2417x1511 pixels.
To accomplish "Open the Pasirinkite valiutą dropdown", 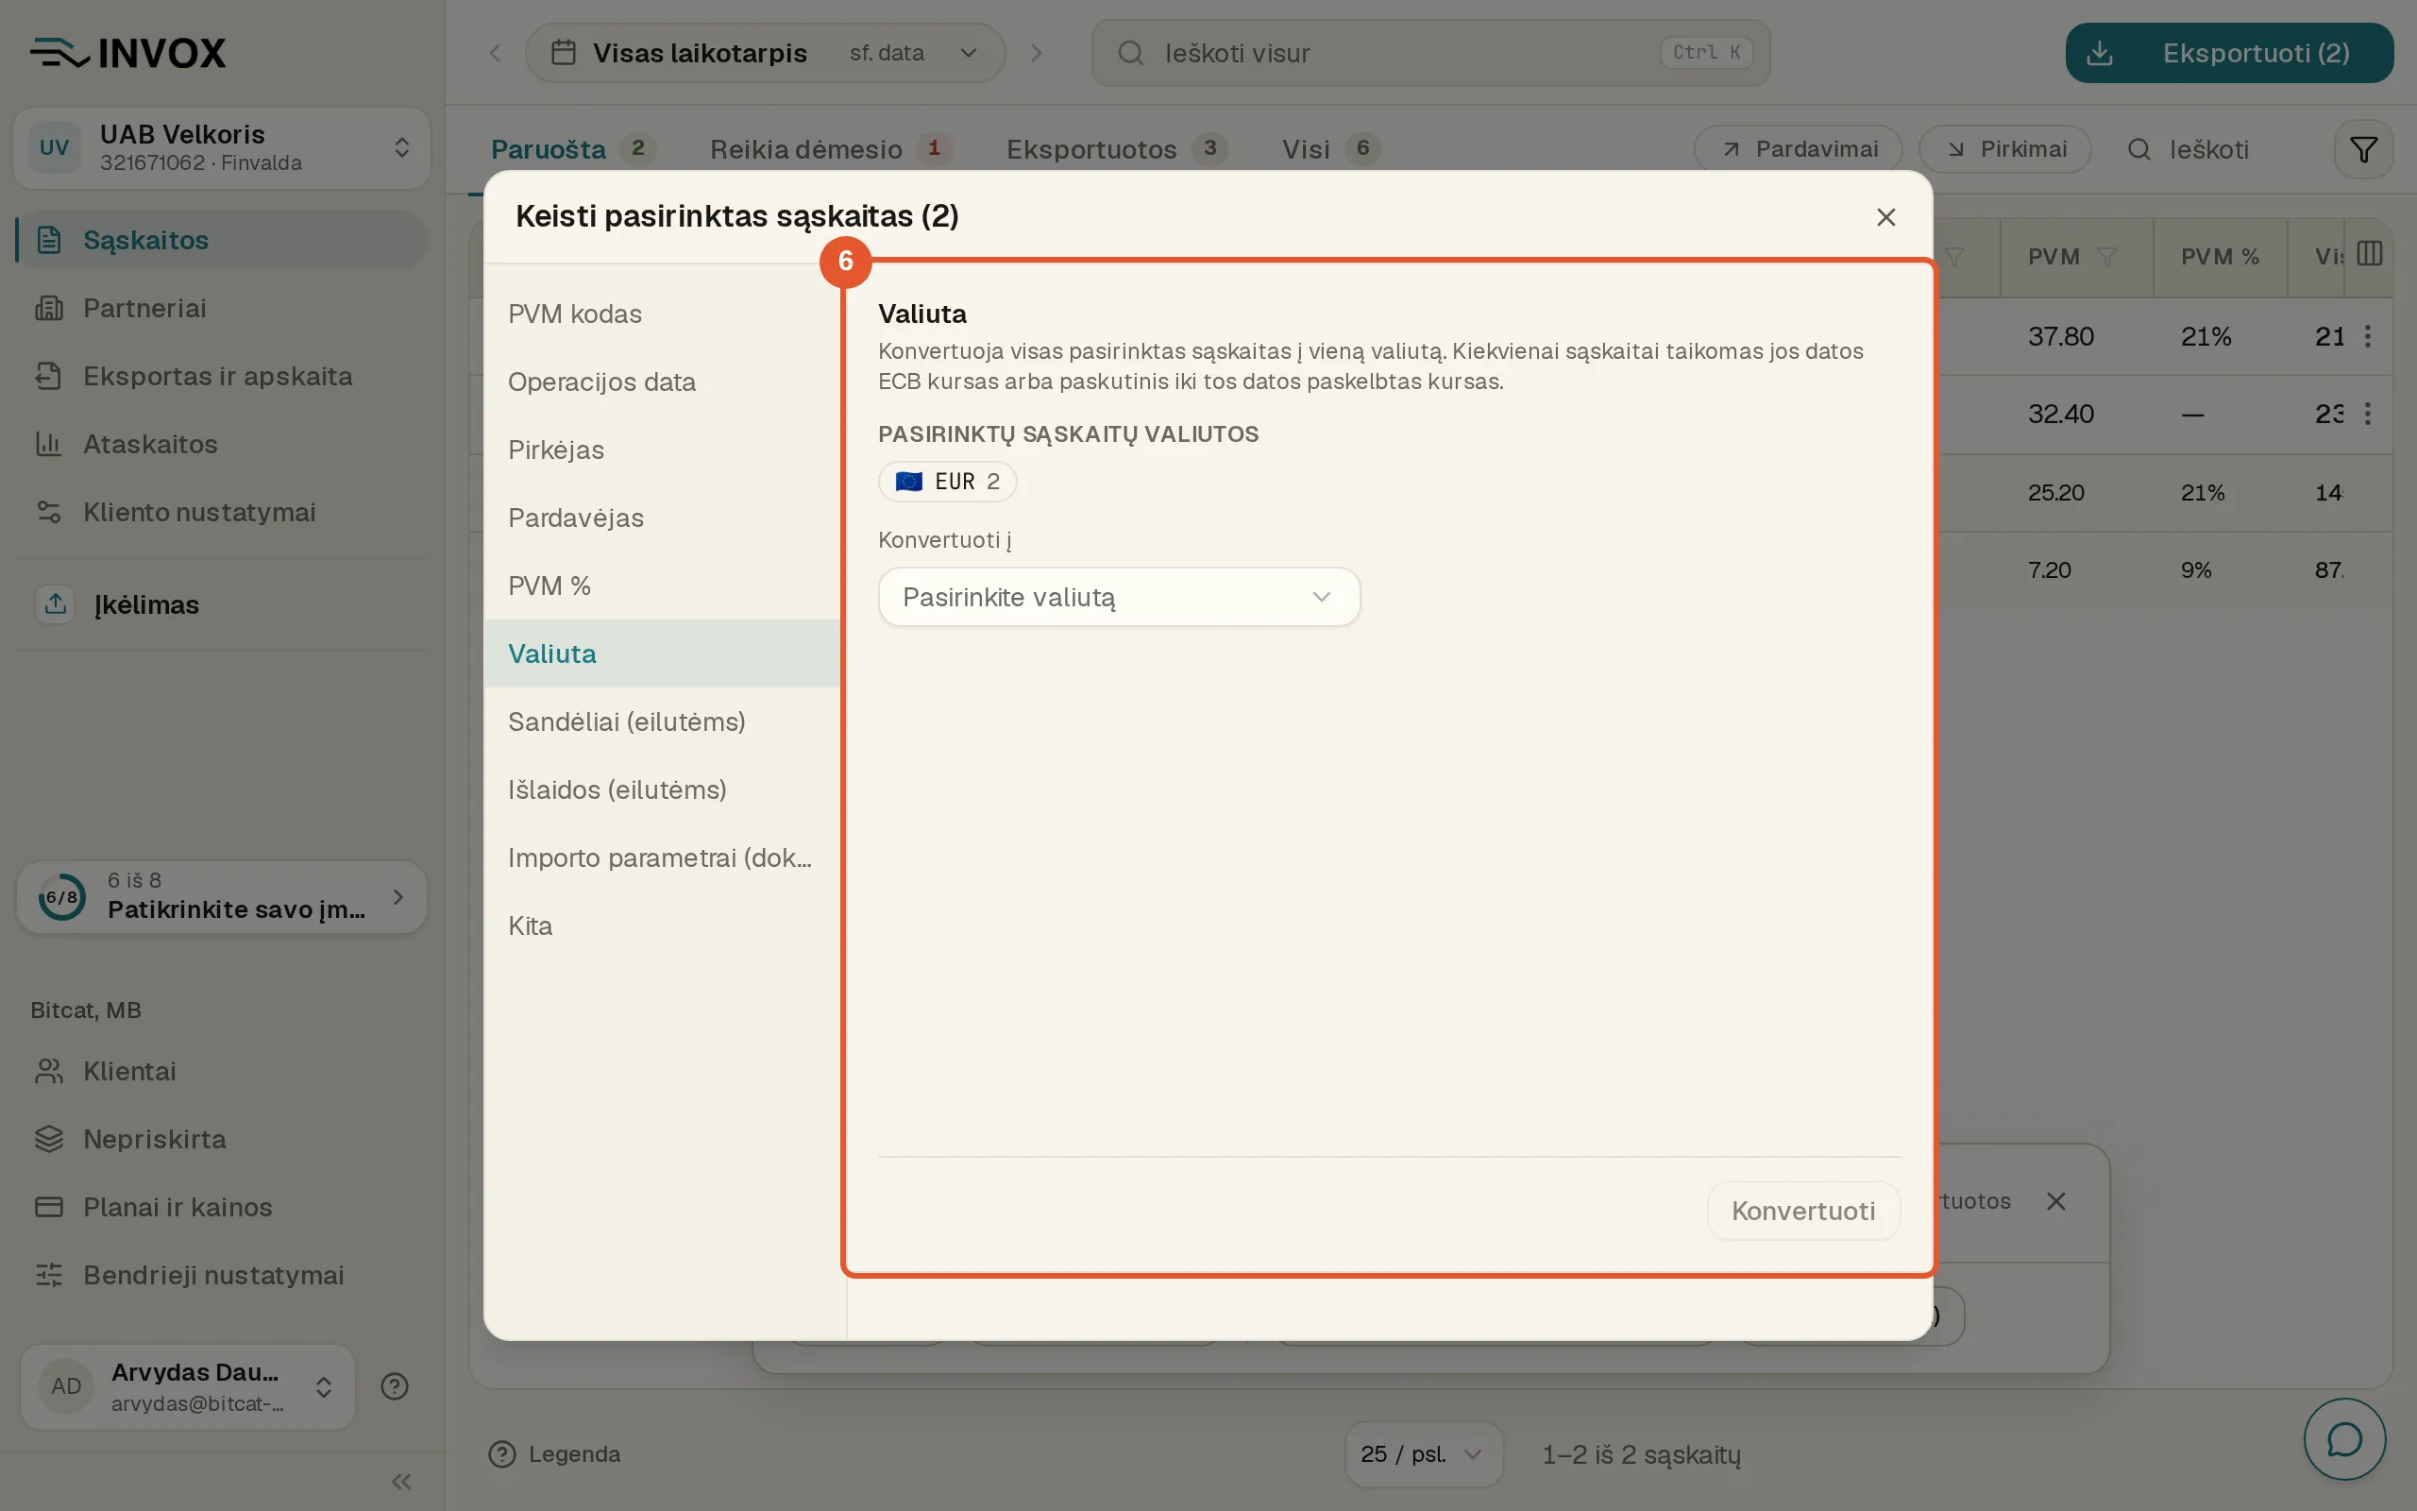I will coord(1119,597).
